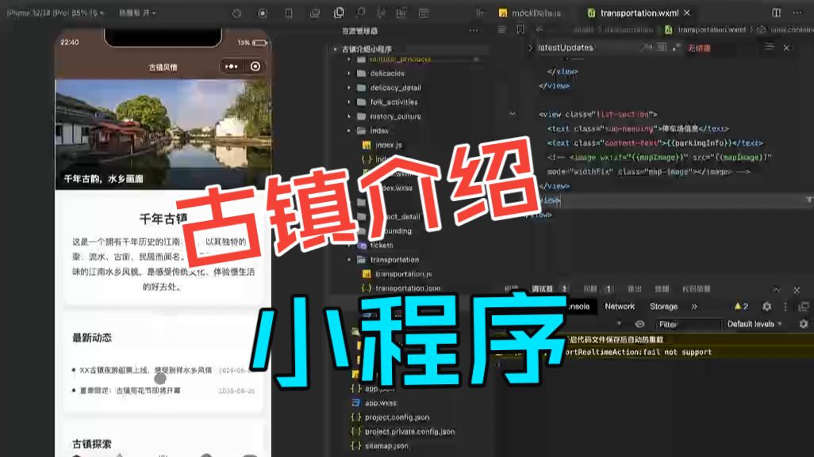
Task: Open project.config.json file
Action: tap(397, 417)
